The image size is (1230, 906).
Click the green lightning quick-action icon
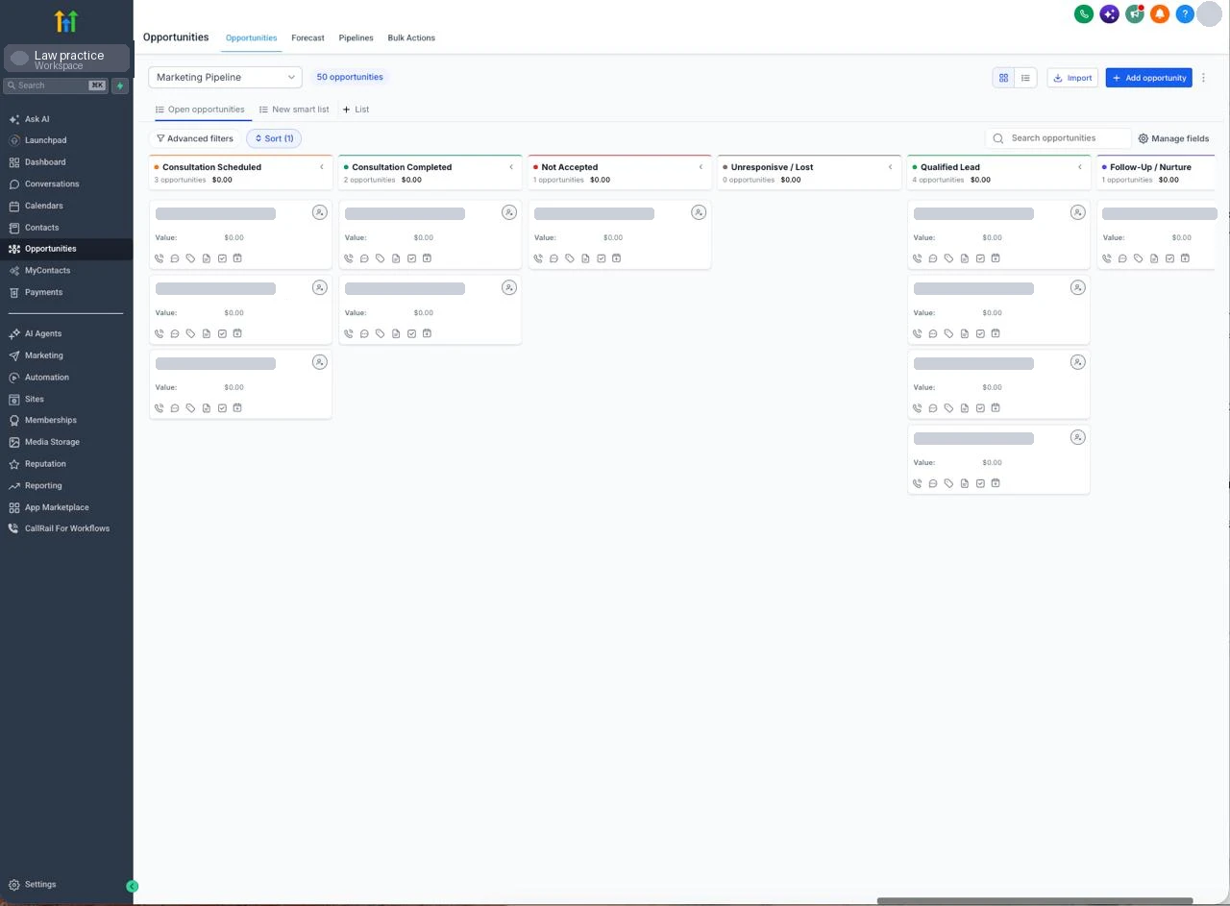coord(120,86)
